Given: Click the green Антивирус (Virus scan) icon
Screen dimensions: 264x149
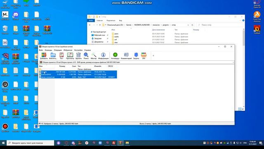Looking at the screenshot, I should click(115, 56).
